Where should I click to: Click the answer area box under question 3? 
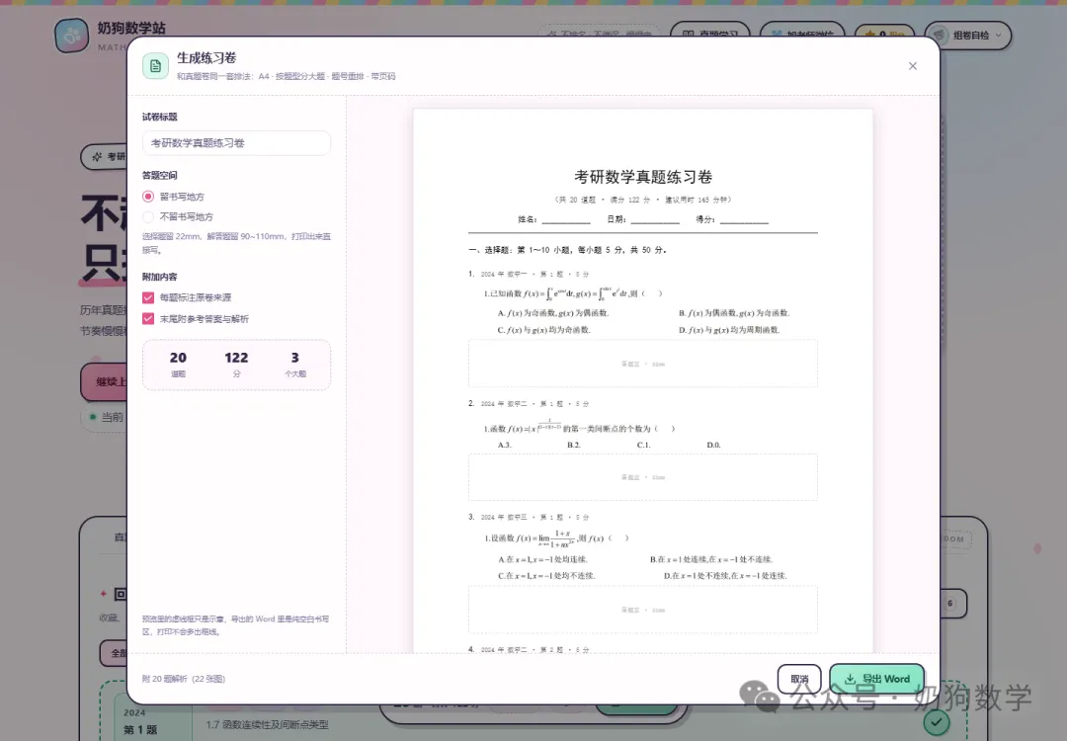642,611
